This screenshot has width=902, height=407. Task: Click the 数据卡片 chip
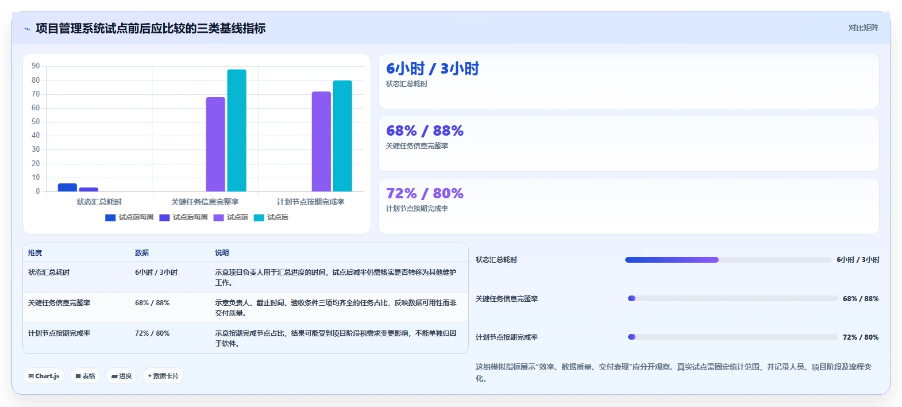[x=163, y=376]
